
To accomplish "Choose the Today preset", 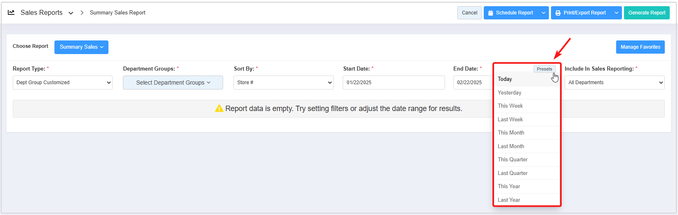I will point(505,79).
